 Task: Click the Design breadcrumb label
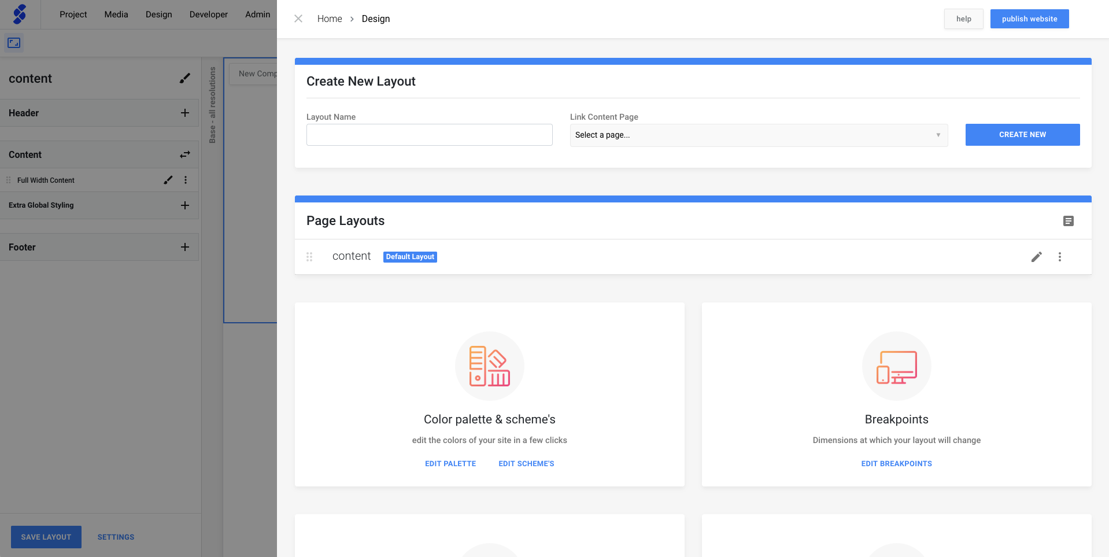coord(376,19)
